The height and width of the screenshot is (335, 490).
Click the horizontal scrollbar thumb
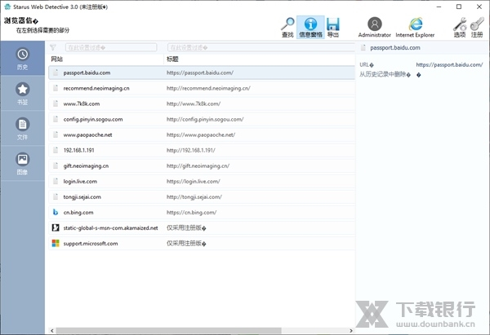coord(169,331)
